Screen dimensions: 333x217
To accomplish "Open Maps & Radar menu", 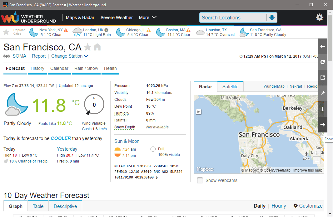I will click(x=80, y=18).
